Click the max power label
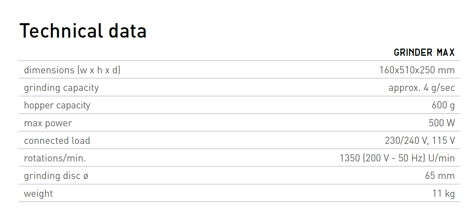 pyautogui.click(x=48, y=123)
